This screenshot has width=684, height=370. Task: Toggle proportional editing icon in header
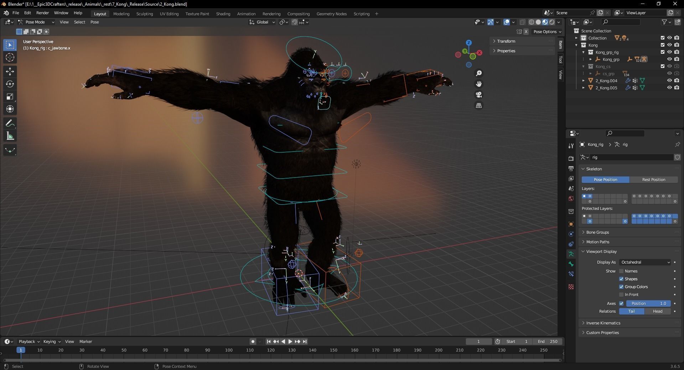295,22
